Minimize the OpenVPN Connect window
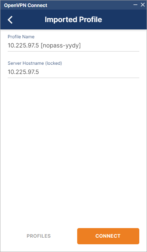 coord(136,5)
